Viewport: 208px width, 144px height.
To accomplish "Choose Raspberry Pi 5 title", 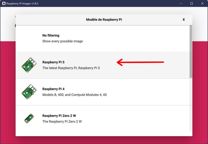I will pyautogui.click(x=53, y=62).
